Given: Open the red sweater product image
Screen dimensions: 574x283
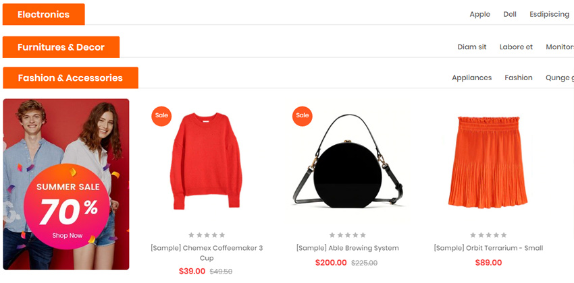Looking at the screenshot, I should tap(207, 162).
